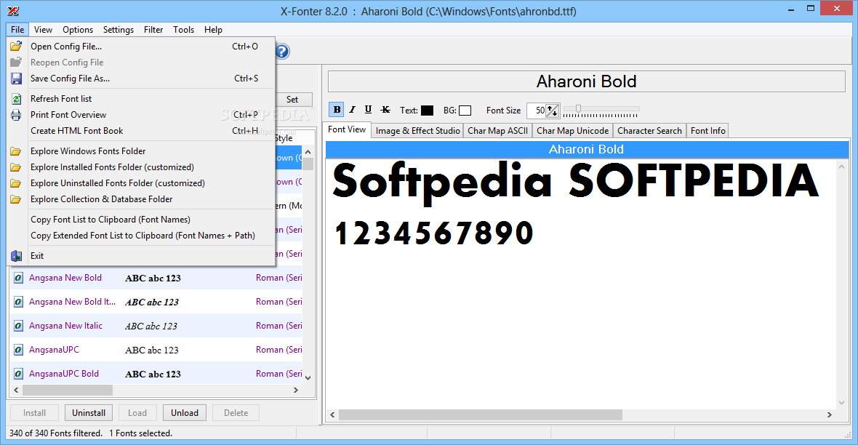Switch to Character Search tab
Image resolution: width=858 pixels, height=445 pixels.
tap(649, 131)
